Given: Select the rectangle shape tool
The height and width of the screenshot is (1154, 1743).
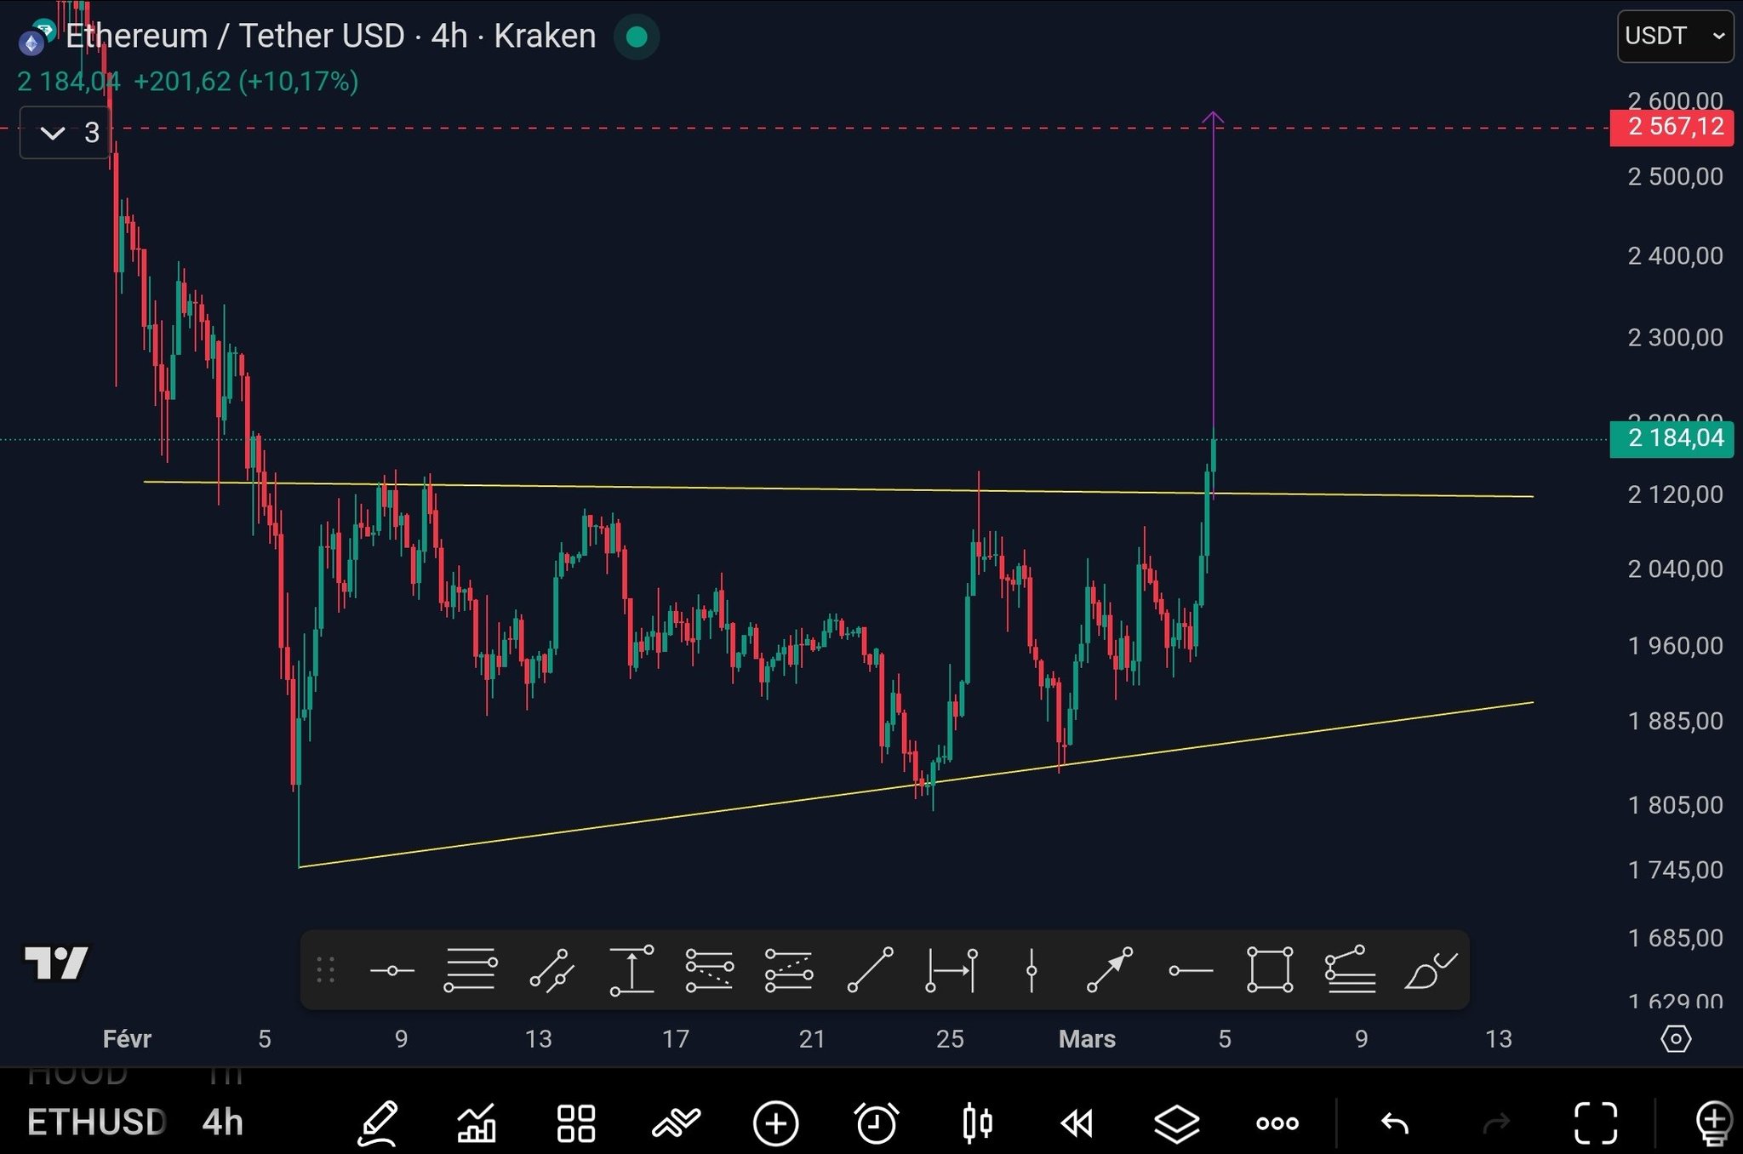Looking at the screenshot, I should pos(1269,970).
